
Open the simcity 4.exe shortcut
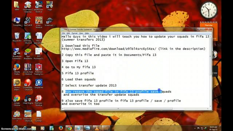pyautogui.click(x=28, y=69)
